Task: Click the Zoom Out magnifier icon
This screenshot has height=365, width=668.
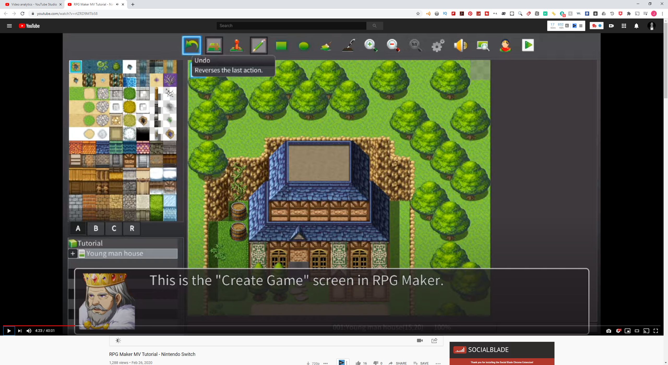Action: point(393,45)
